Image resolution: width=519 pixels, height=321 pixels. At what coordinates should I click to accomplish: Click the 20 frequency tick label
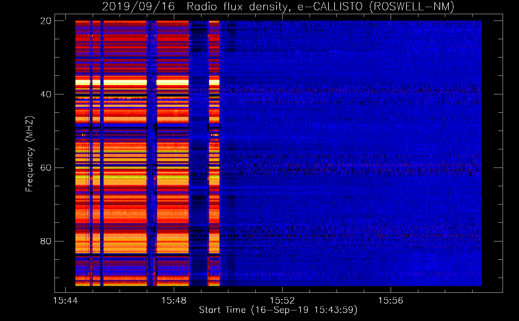click(x=46, y=21)
